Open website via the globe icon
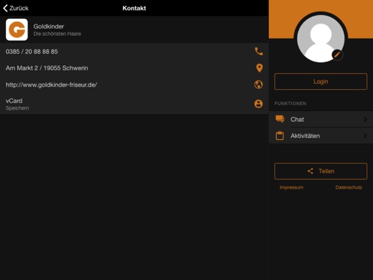The height and width of the screenshot is (280, 373). pyautogui.click(x=259, y=85)
